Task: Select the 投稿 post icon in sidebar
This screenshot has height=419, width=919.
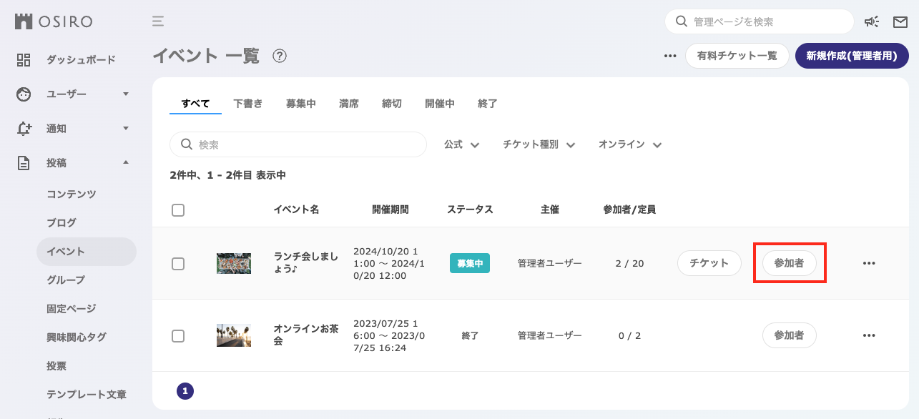Action: [x=24, y=162]
